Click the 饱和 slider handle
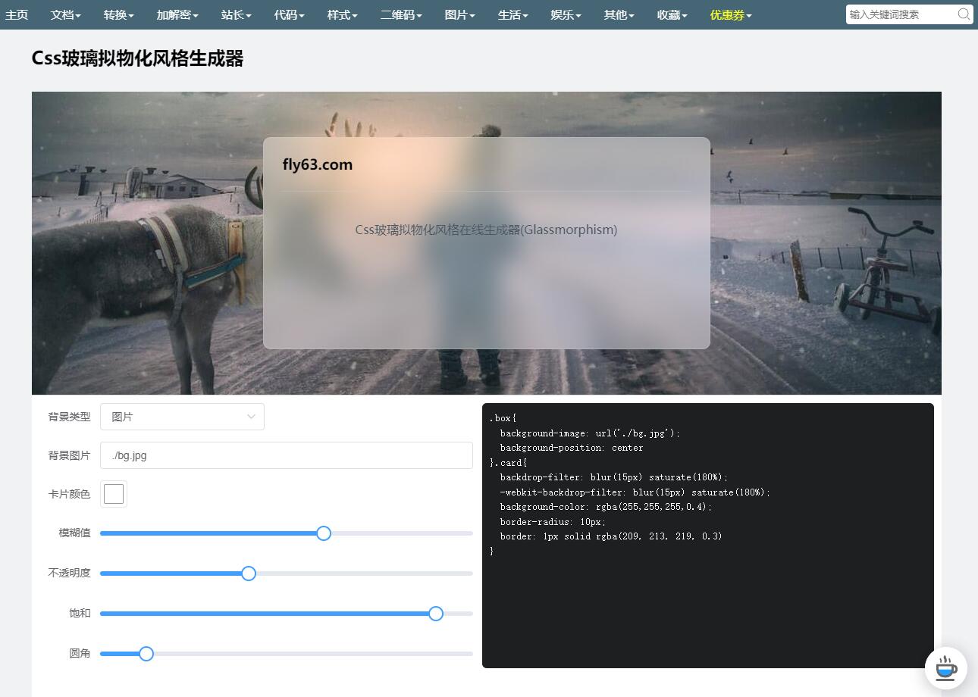The width and height of the screenshot is (978, 697). [x=436, y=614]
